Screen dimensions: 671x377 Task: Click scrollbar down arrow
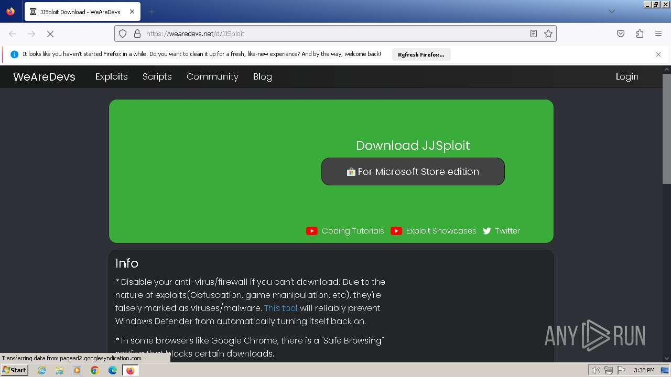pos(667,359)
